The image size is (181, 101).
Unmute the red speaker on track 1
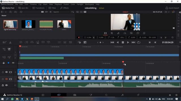point(7,79)
